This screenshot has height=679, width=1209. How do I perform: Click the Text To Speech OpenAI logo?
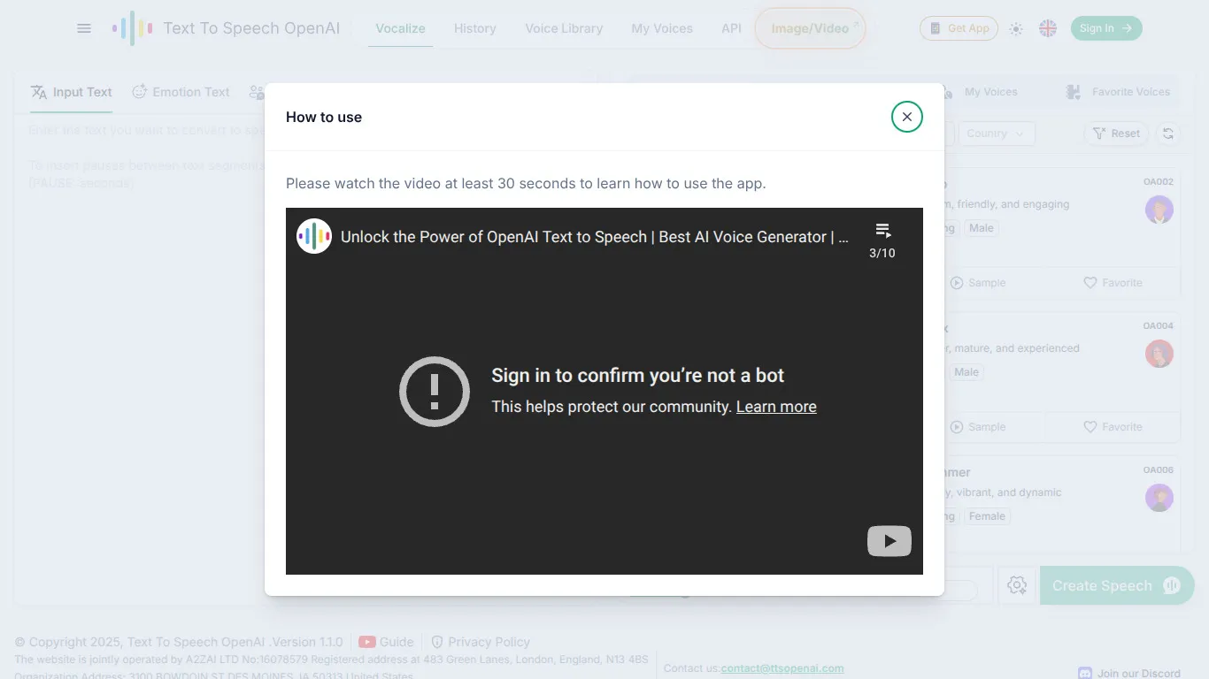(x=226, y=28)
